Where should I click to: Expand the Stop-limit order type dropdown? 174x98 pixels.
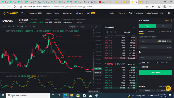click(170, 32)
